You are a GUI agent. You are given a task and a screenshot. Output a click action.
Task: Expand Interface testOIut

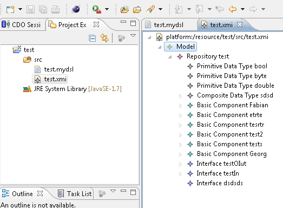(x=180, y=164)
